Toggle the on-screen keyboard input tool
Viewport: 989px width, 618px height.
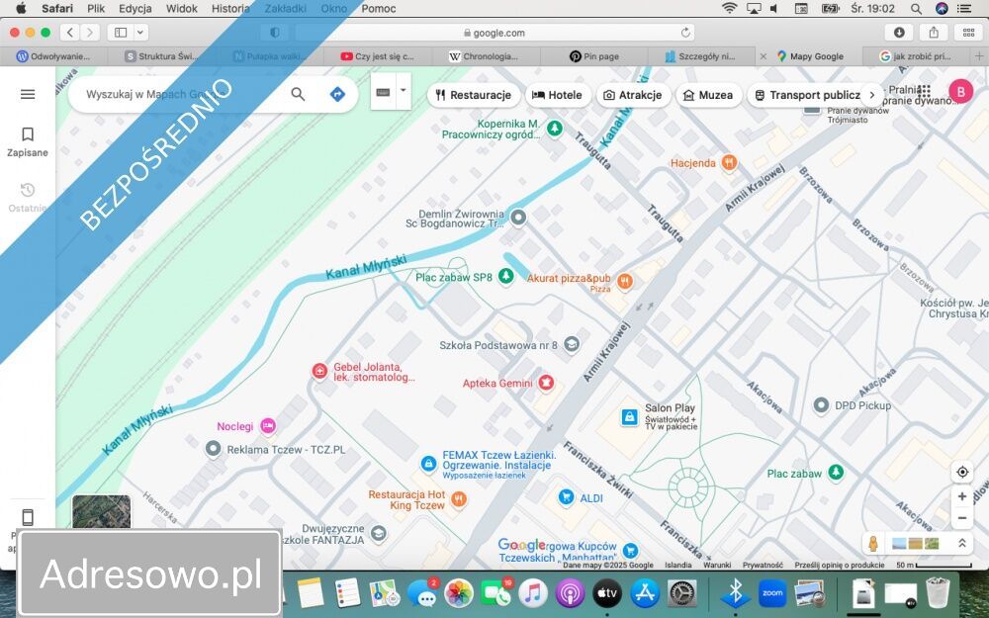click(383, 92)
